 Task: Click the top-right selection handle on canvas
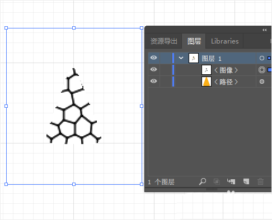click(142, 28)
